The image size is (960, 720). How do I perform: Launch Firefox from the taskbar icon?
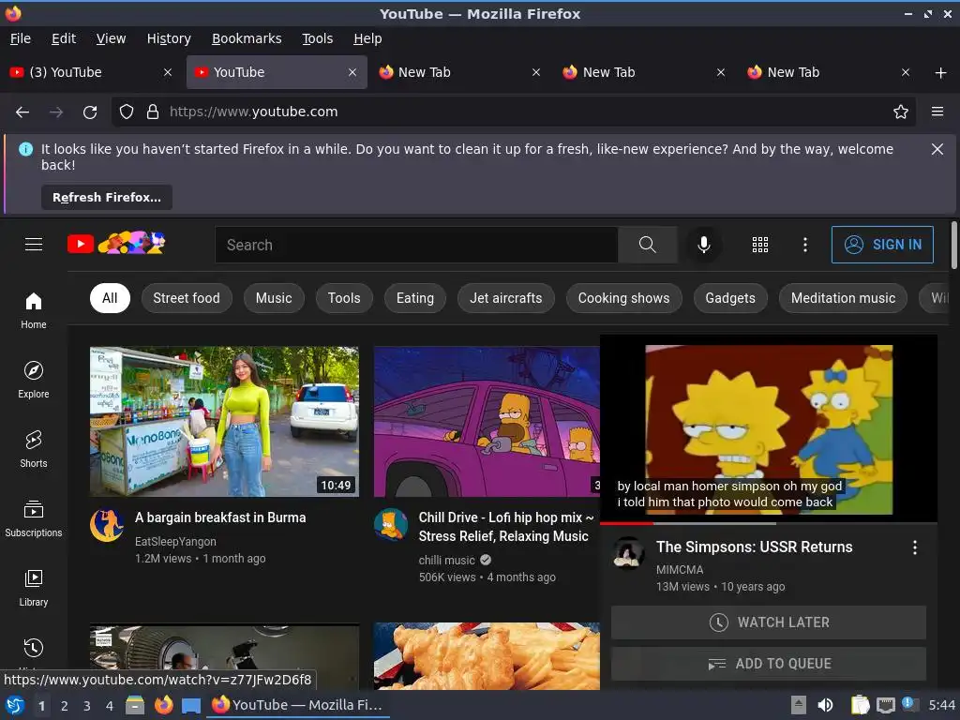click(163, 705)
